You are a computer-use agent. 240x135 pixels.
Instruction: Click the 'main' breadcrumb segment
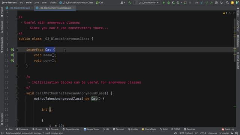click(x=28, y=3)
